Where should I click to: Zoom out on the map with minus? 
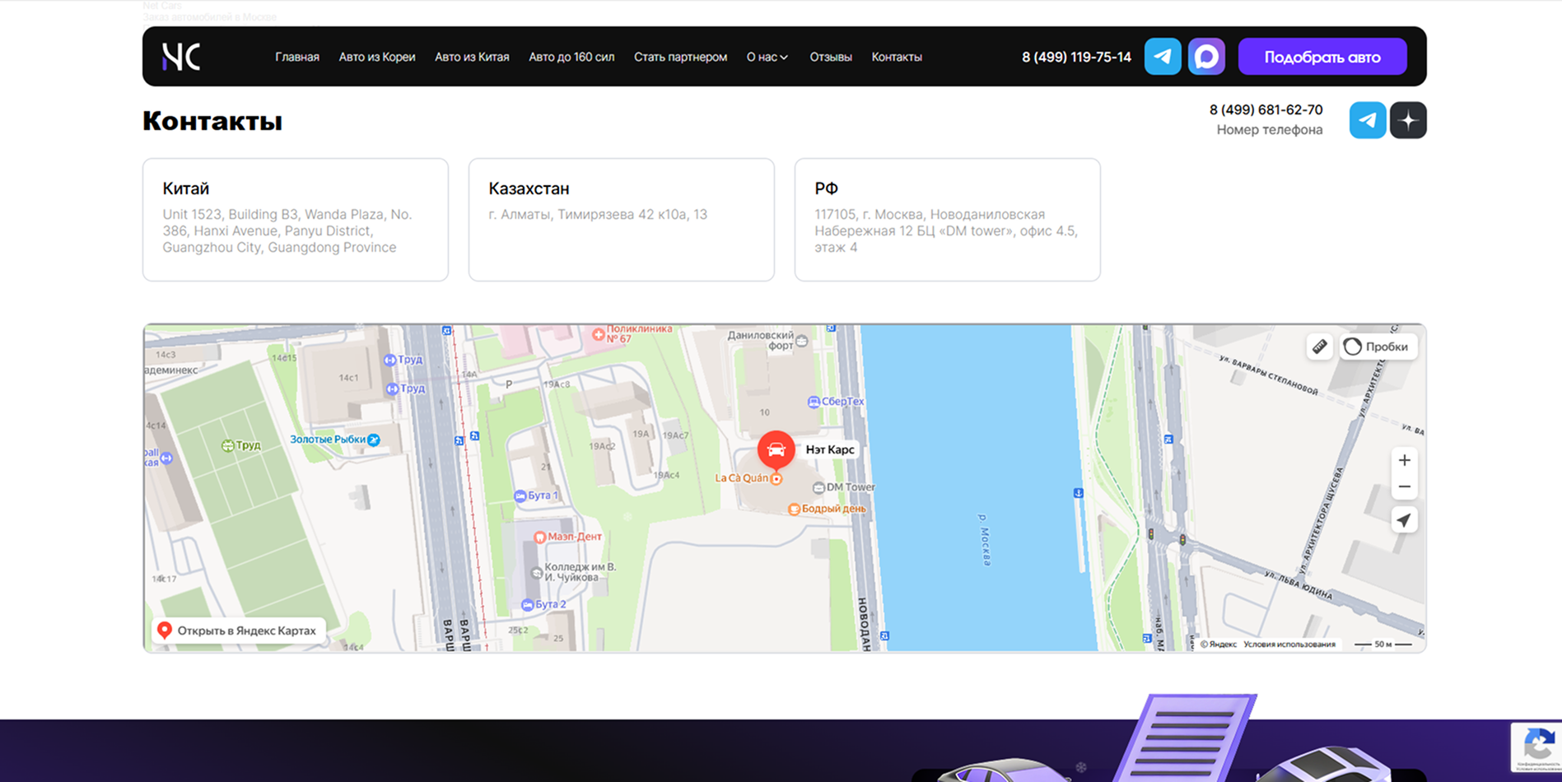coord(1405,486)
